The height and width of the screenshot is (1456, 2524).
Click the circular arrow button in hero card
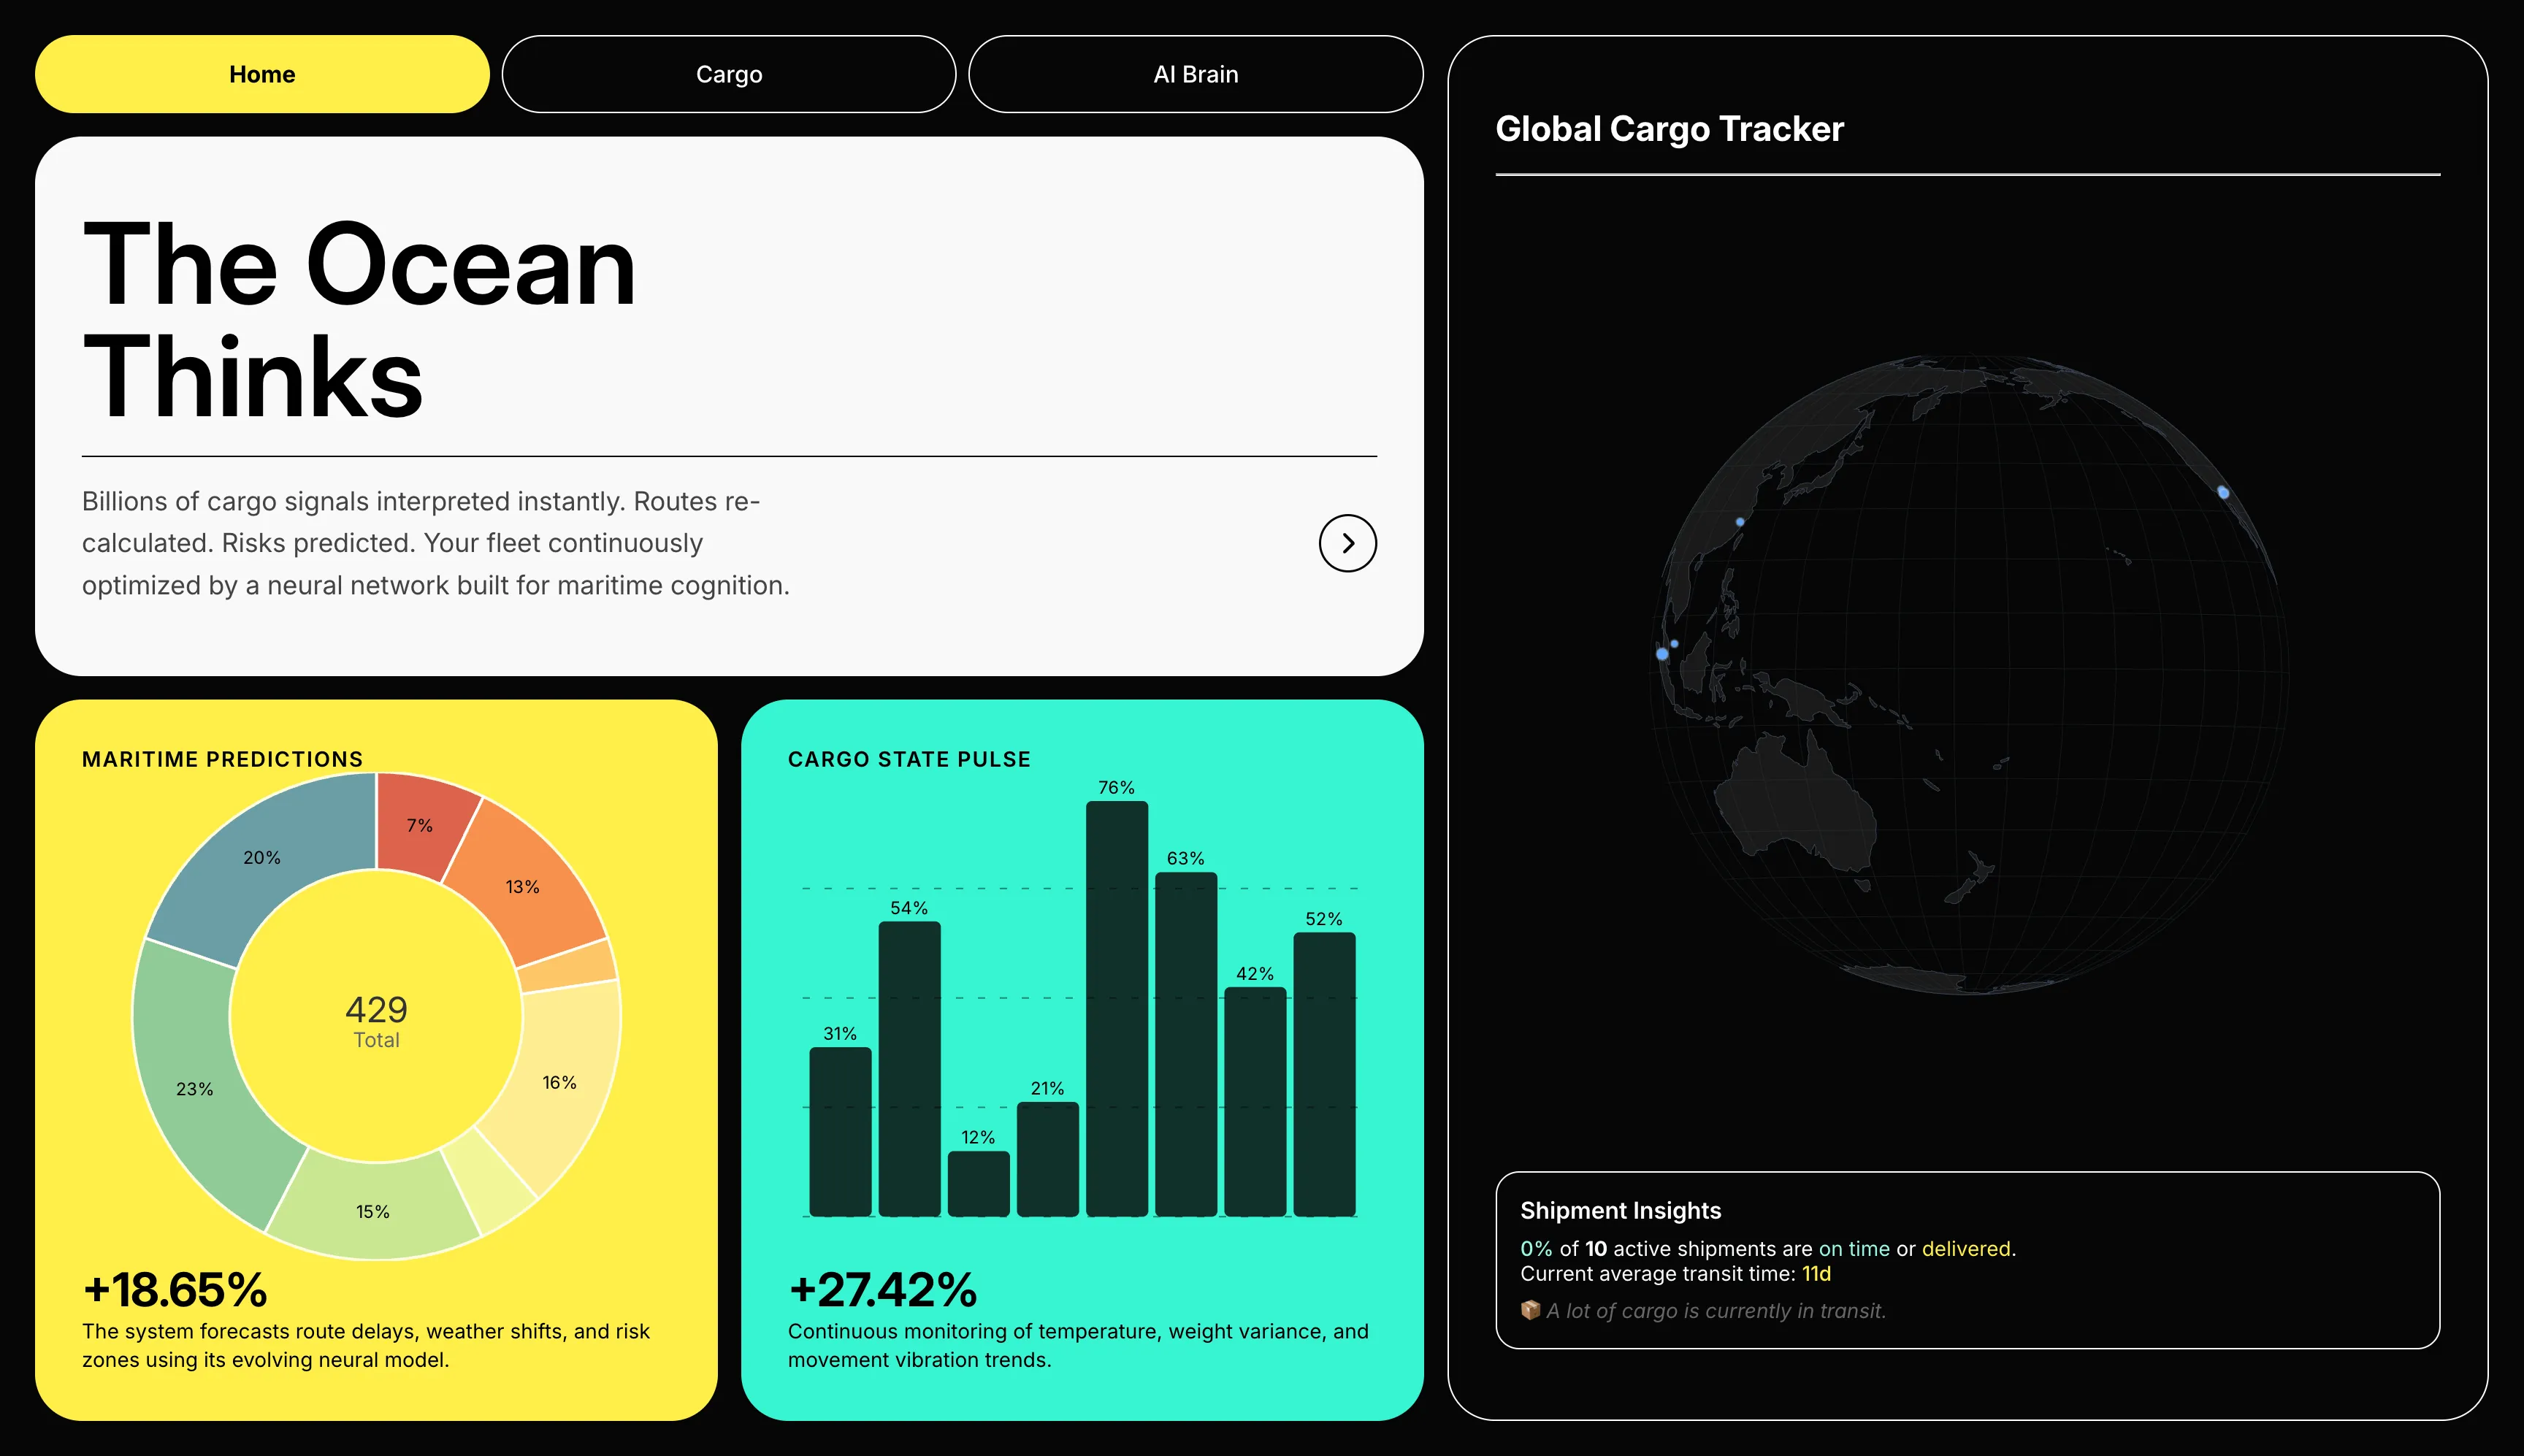pyautogui.click(x=1348, y=543)
